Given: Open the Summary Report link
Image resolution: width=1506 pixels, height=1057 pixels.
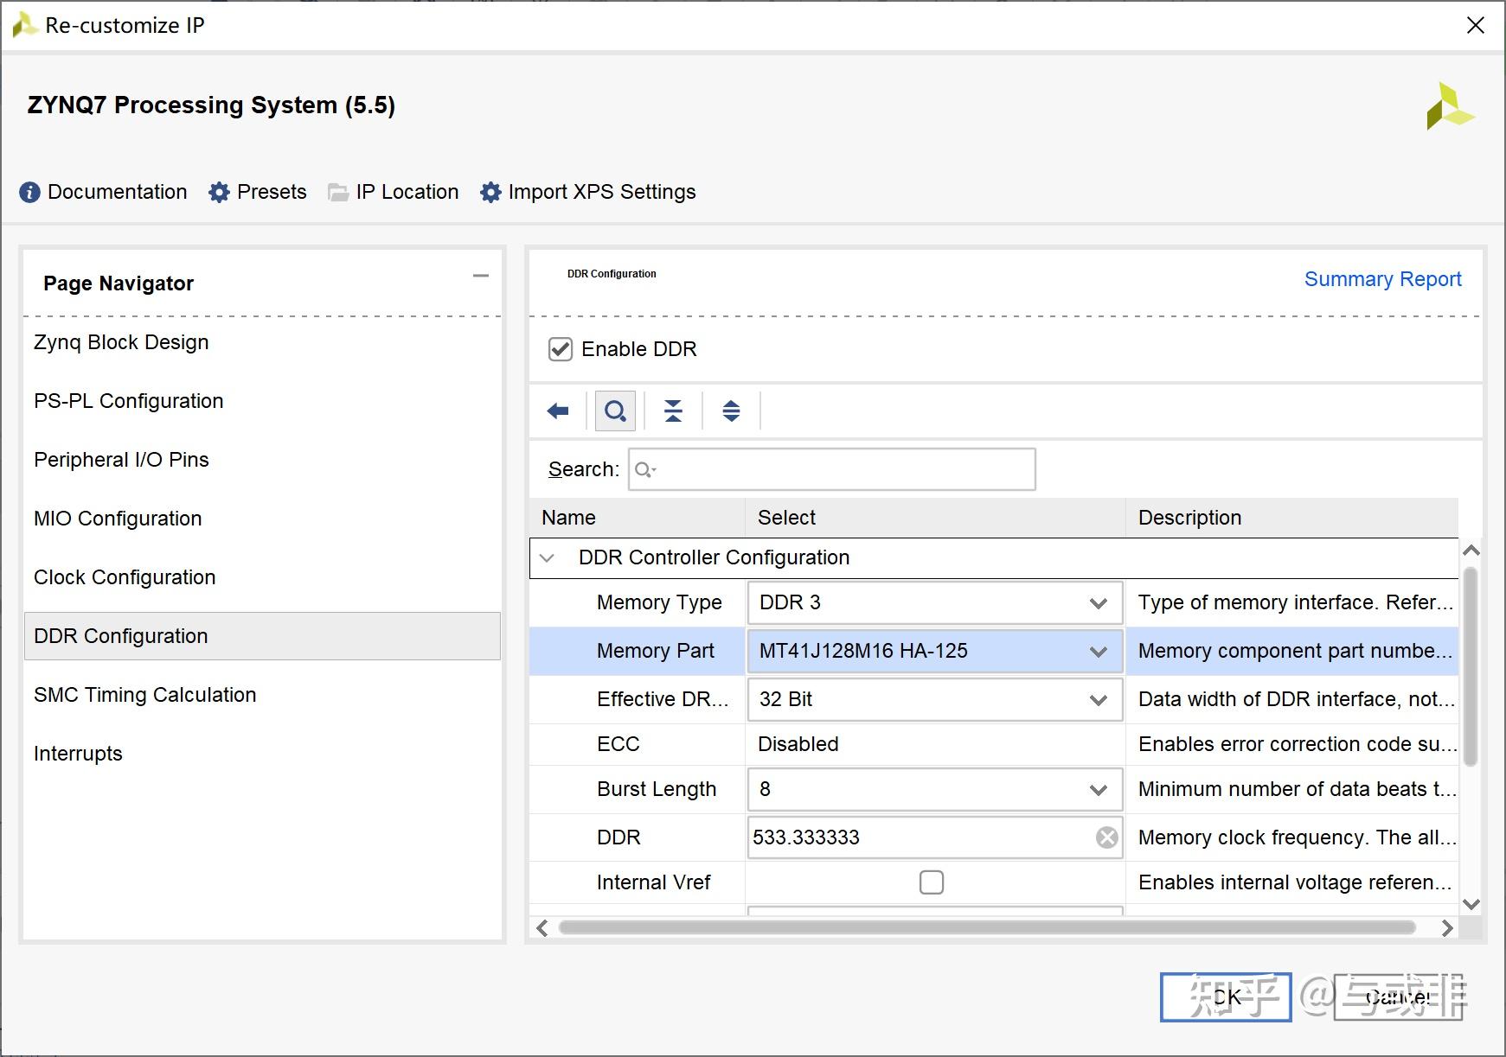Looking at the screenshot, I should (x=1382, y=279).
